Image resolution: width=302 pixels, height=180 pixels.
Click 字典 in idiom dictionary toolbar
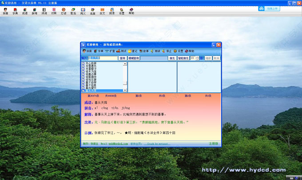coord(99,51)
